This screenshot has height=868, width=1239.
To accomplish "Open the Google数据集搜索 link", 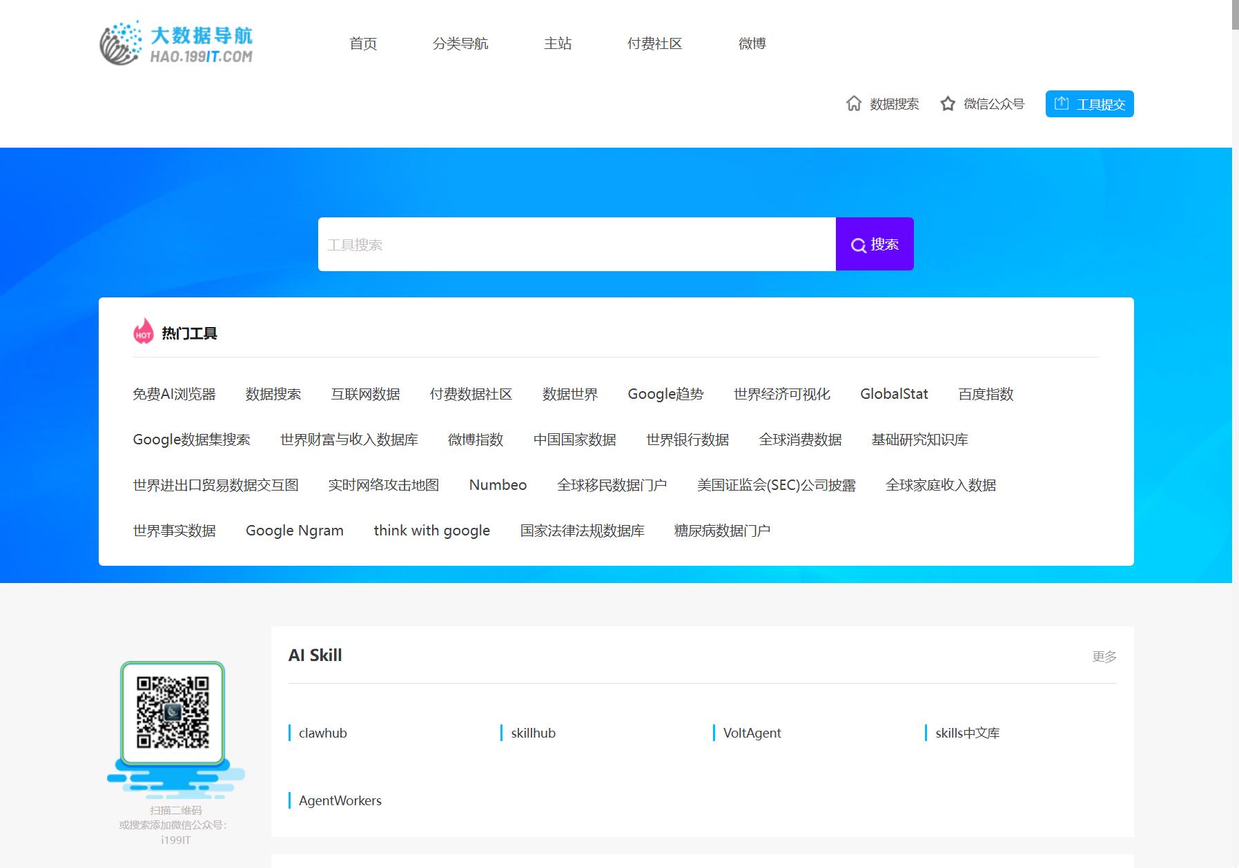I will 192,440.
